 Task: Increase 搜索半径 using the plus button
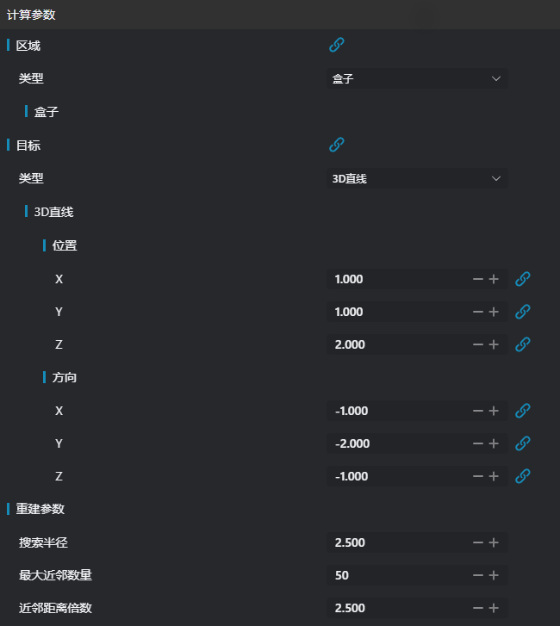click(x=494, y=542)
